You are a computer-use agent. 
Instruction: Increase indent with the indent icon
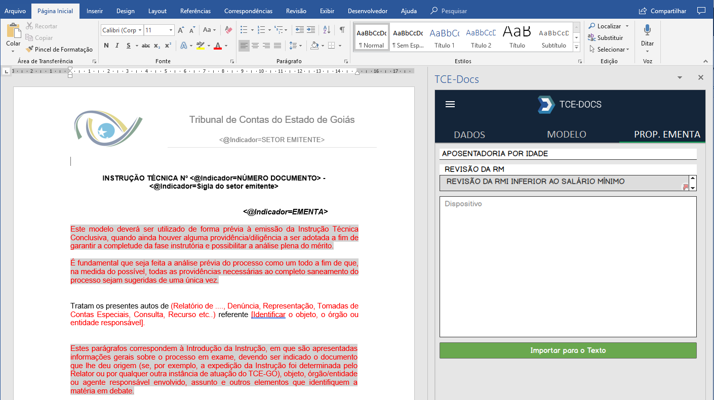coord(311,30)
